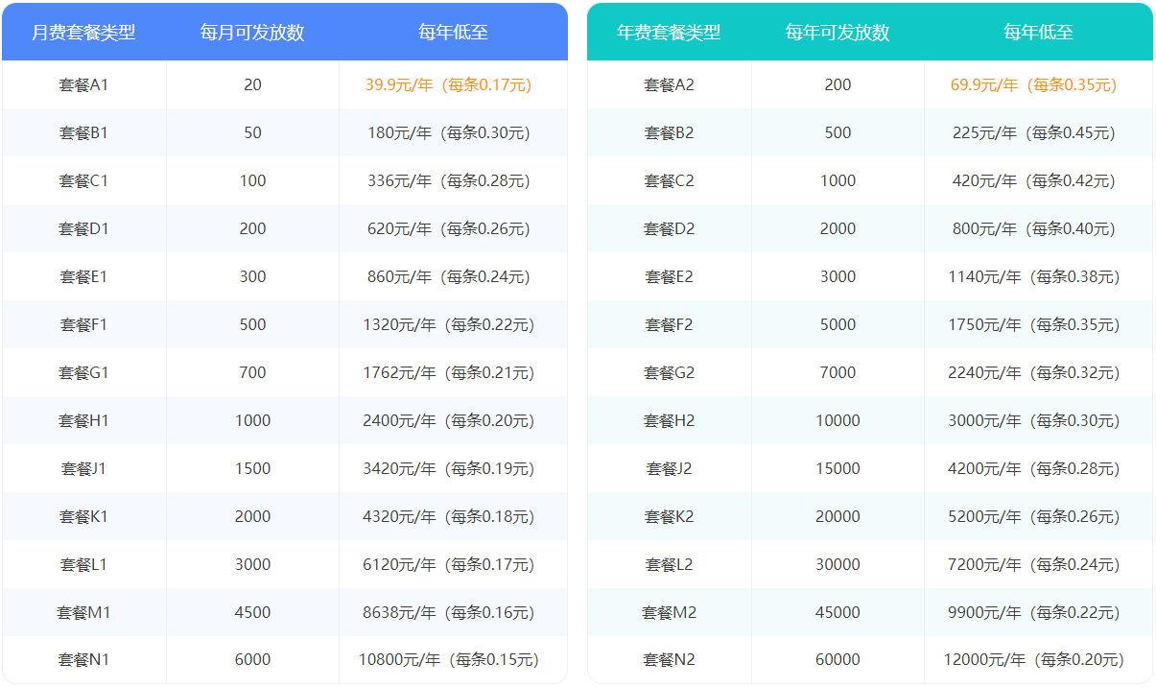Select the 套餐K1 row label

[83, 516]
